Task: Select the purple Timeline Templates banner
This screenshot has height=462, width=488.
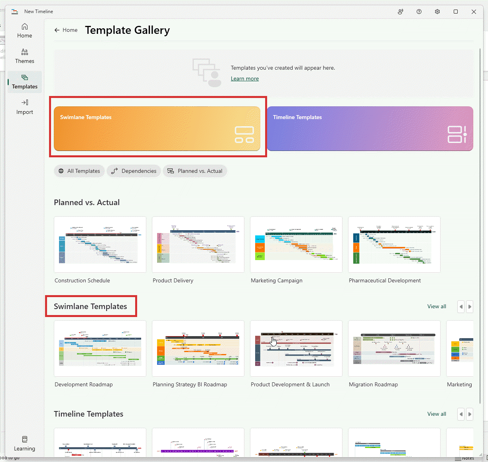Action: point(370,128)
